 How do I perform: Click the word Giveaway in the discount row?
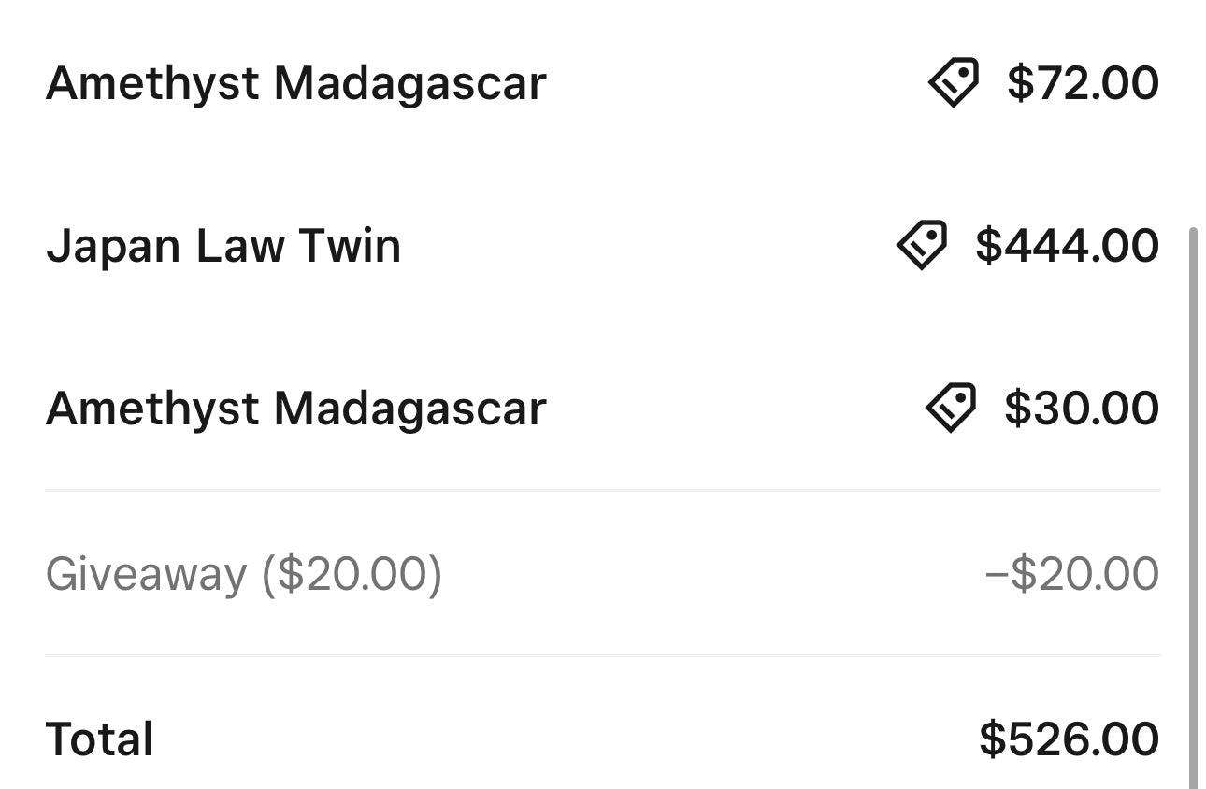tap(146, 574)
